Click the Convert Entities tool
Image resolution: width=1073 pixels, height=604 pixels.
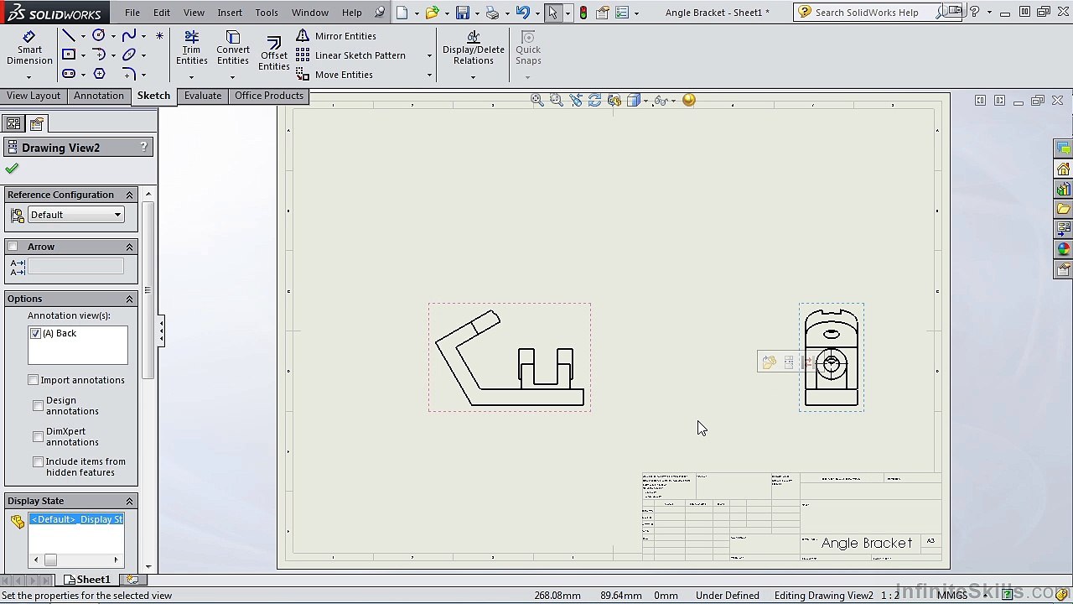(233, 49)
